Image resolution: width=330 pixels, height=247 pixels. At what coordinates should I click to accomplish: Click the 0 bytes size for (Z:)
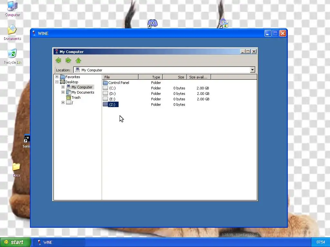pos(179,105)
